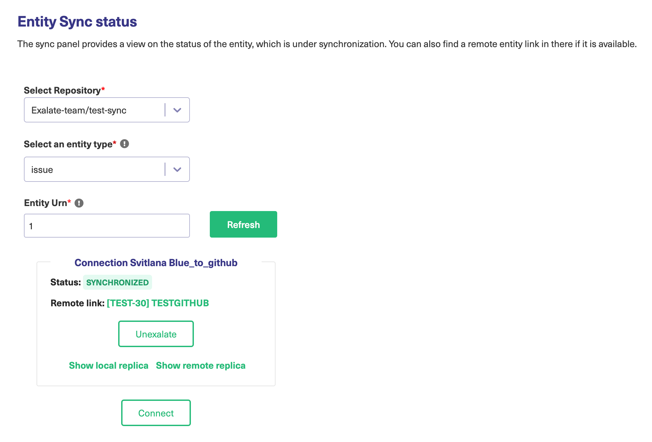The height and width of the screenshot is (442, 652).
Task: Click the Select Repository label
Action: pyautogui.click(x=62, y=90)
